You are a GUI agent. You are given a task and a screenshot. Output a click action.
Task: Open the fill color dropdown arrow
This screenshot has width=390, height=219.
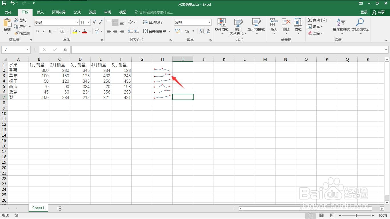[x=79, y=31]
